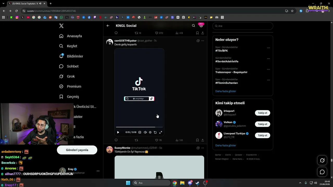The height and width of the screenshot is (187, 333).
Task: Show more trends under Neler oluyor
Action: (x=226, y=91)
